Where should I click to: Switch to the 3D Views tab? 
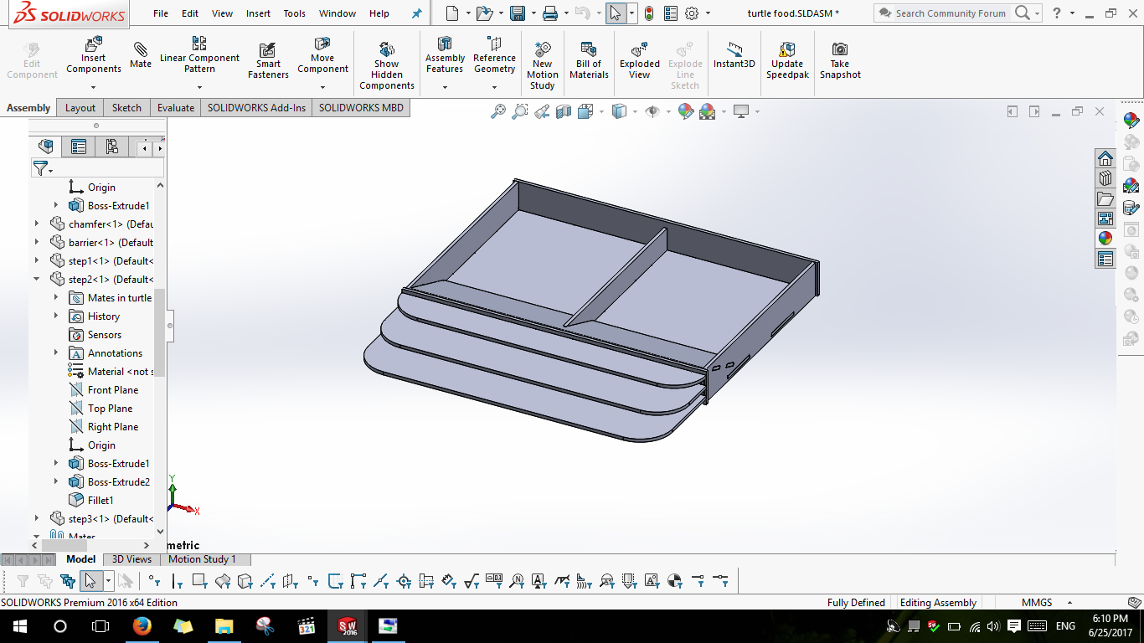pyautogui.click(x=131, y=559)
